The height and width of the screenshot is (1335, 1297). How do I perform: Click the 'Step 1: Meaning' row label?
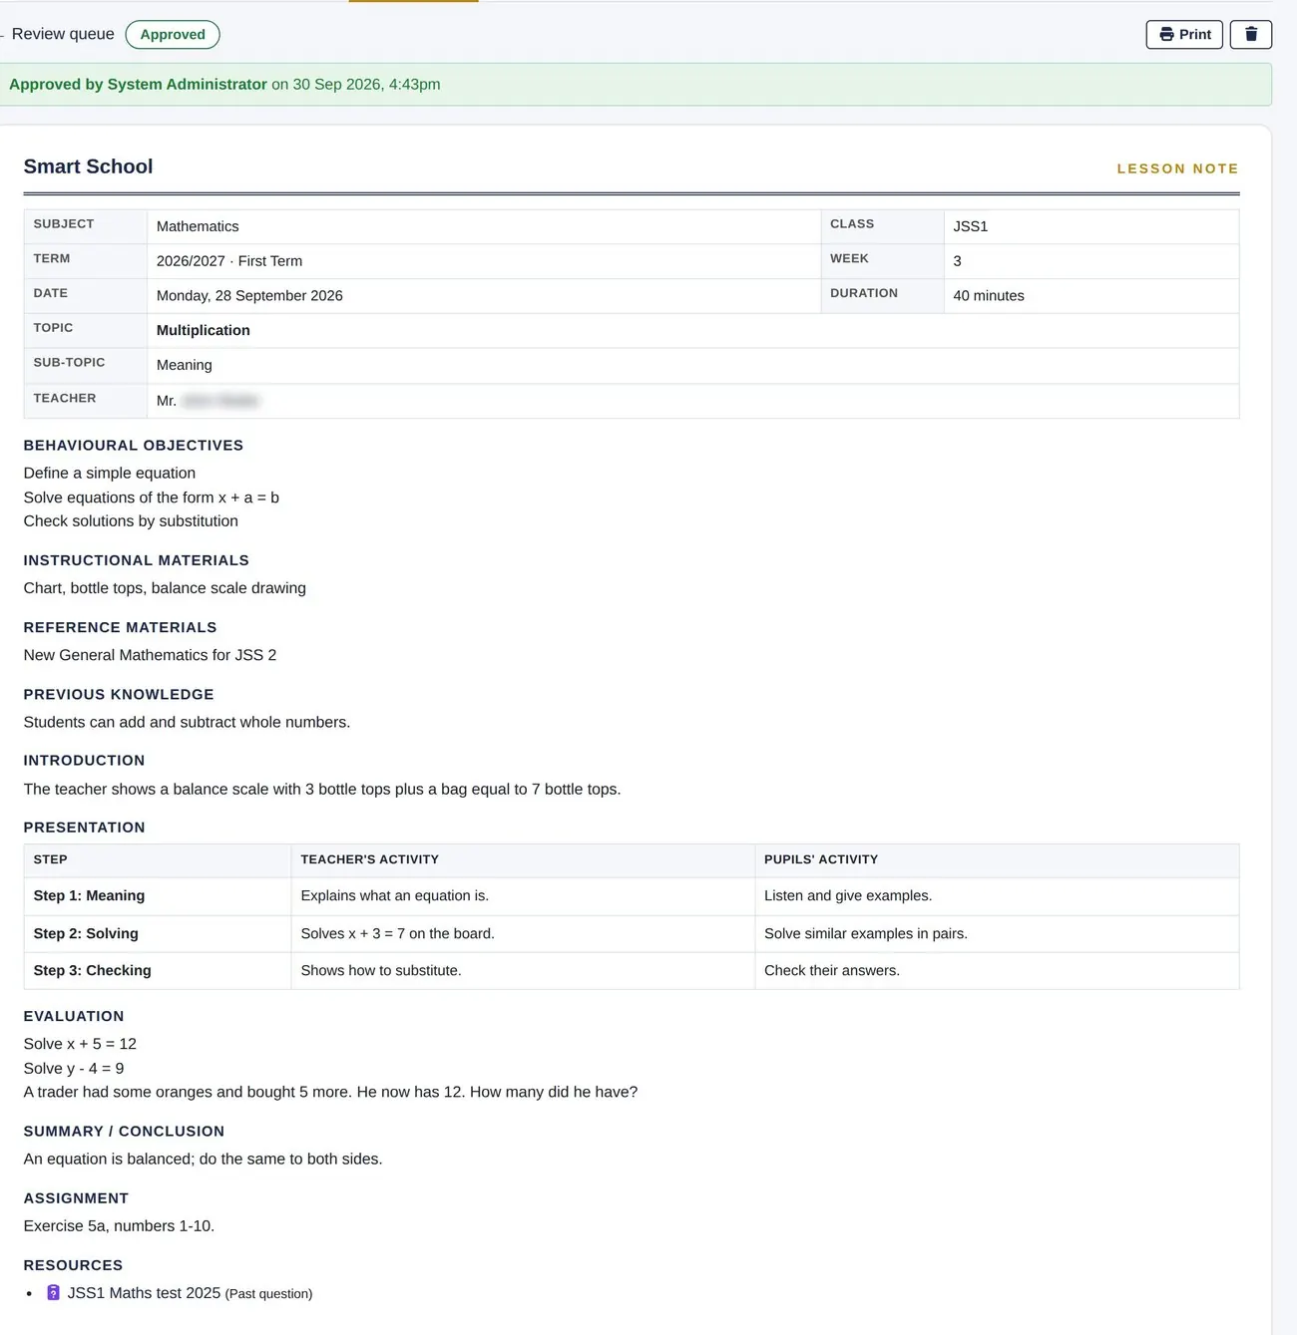[x=89, y=895]
